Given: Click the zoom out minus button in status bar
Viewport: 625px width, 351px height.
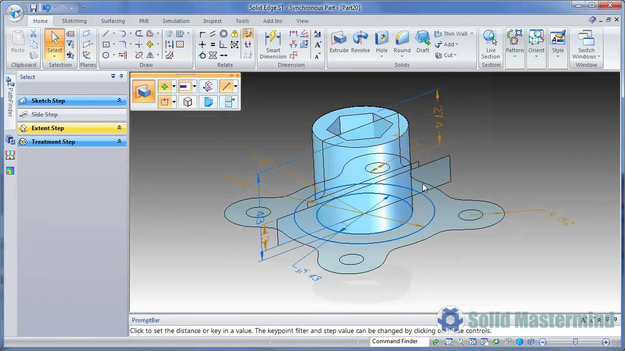Looking at the screenshot, I should tap(542, 342).
